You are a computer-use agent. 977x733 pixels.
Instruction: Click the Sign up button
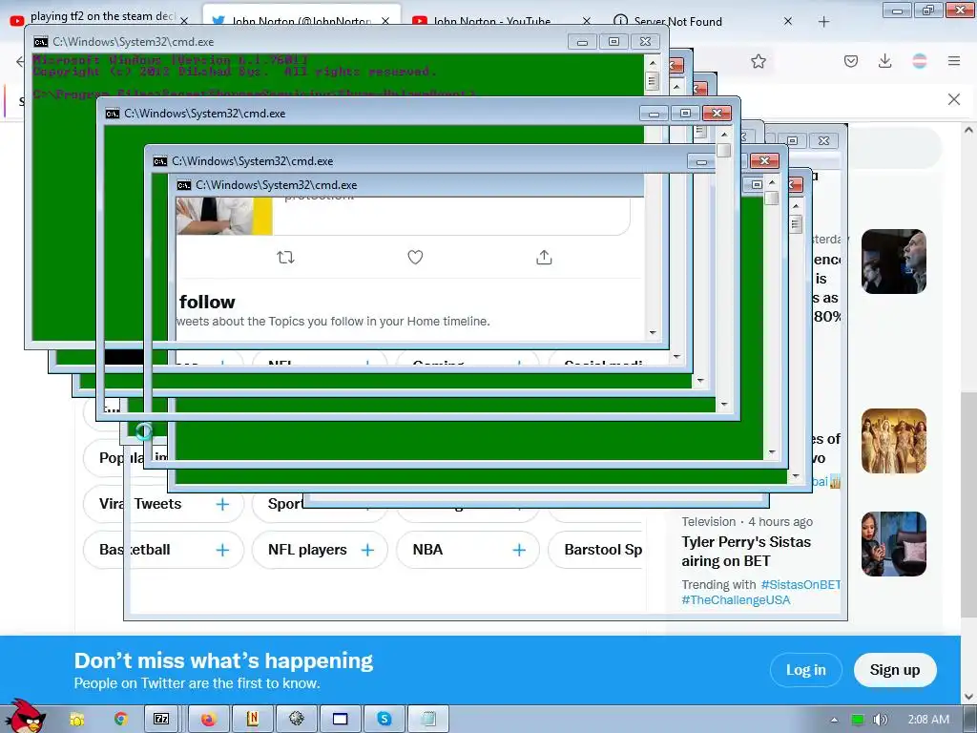coord(895,670)
